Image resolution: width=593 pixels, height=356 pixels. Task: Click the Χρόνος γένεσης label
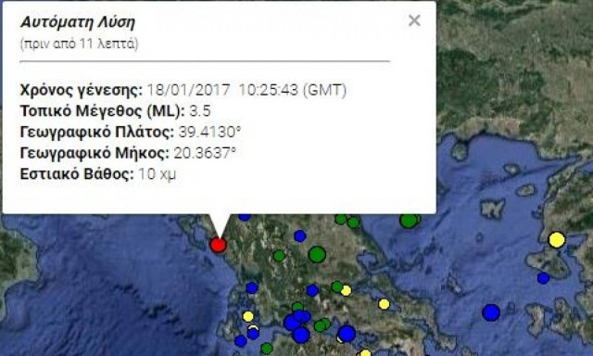click(82, 90)
